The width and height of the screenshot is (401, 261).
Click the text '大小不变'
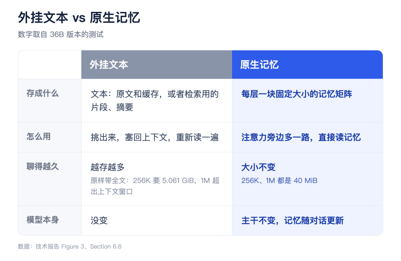click(x=258, y=167)
